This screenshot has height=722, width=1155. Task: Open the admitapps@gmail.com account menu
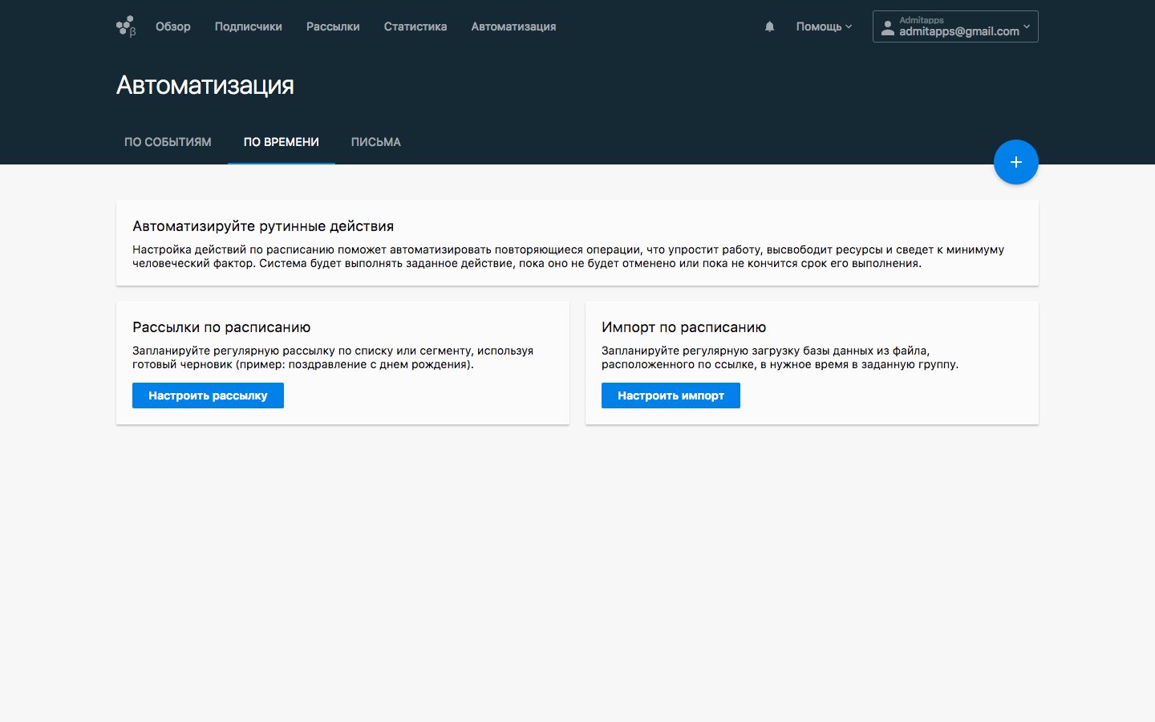tap(958, 30)
